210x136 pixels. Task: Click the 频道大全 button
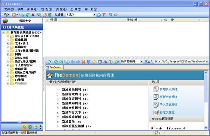[22, 21]
